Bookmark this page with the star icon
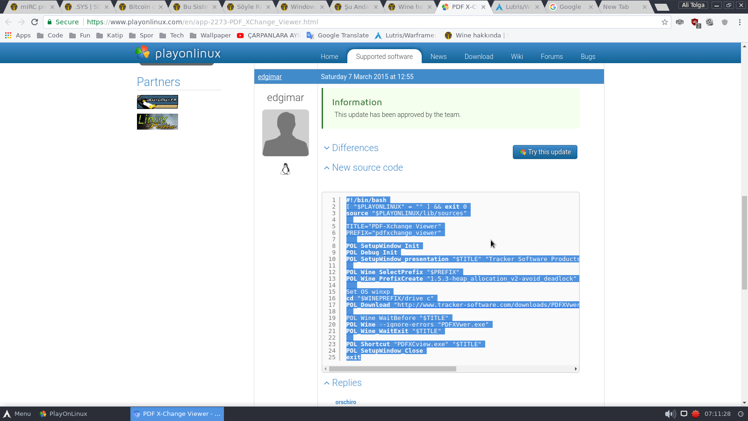Screen dimensions: 748x421 click(x=664, y=22)
